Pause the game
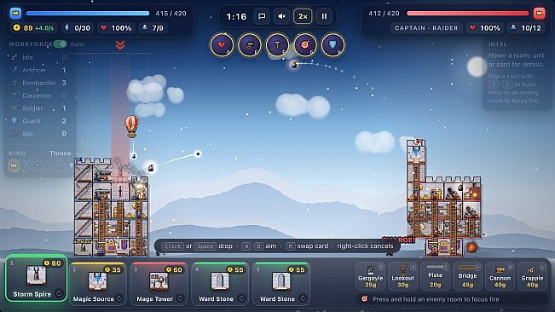This screenshot has height=312, width=555. (x=324, y=16)
